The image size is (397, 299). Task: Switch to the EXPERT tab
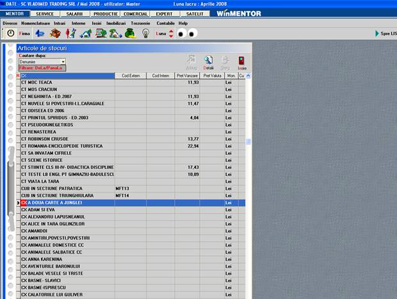pos(165,14)
